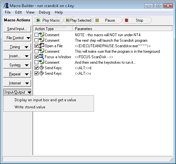Uncheck the Send Keys <<ALT>>d action
Viewport: 176px width, 164px height.
click(x=36, y=68)
